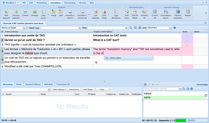209x123 pixels.
Task: Open Copy Source dropdown arrow
Action: point(48,14)
